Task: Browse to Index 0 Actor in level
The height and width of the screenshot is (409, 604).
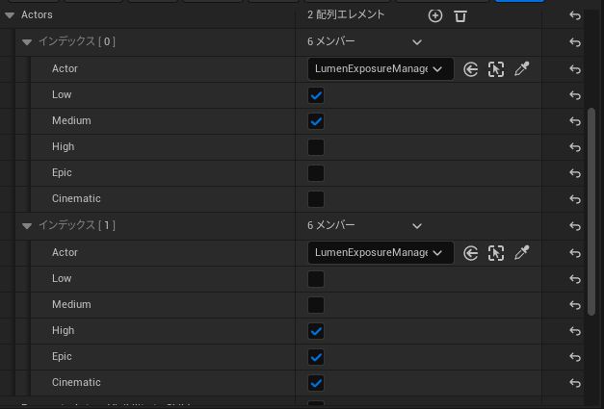Action: (496, 69)
